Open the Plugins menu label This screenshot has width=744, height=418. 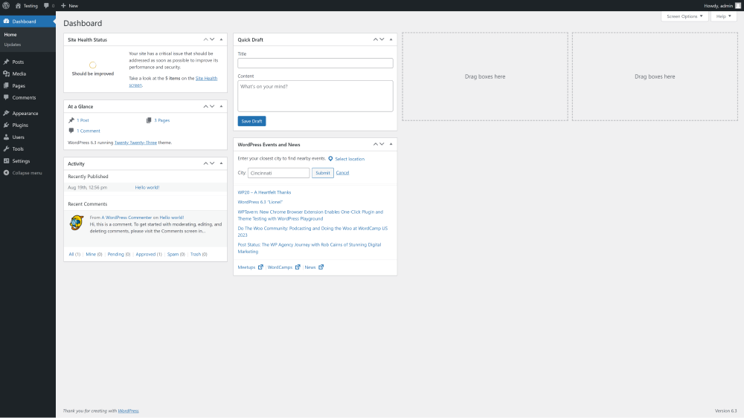pyautogui.click(x=20, y=125)
